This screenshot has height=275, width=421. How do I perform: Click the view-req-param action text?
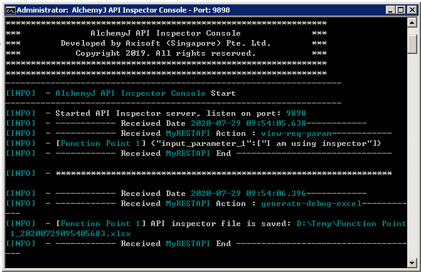point(296,133)
